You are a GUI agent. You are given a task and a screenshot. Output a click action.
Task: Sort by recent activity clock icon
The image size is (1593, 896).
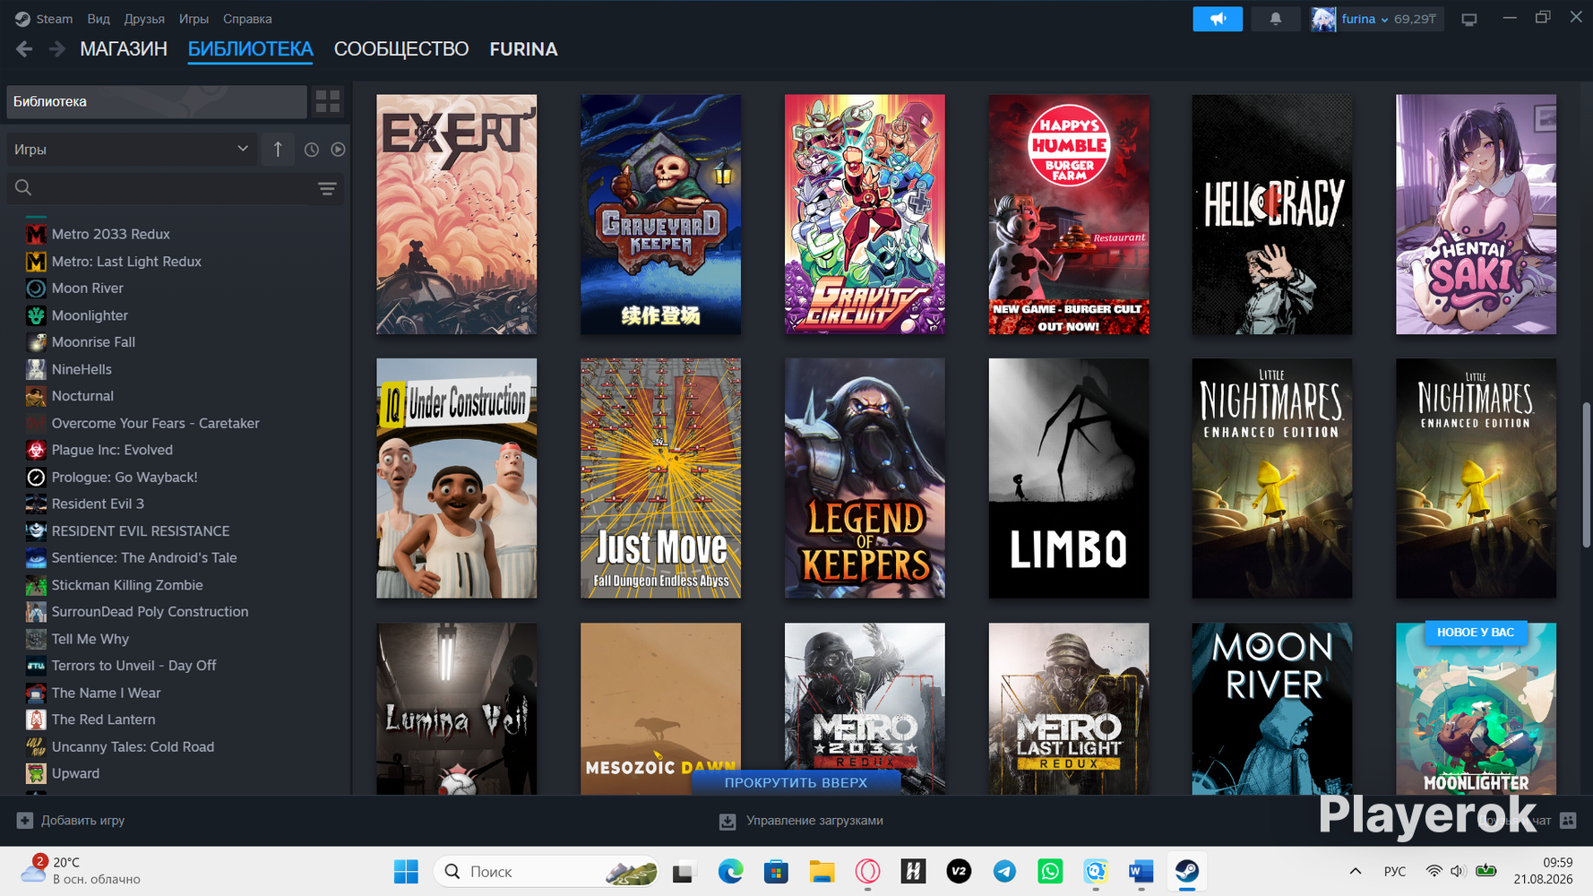coord(311,150)
